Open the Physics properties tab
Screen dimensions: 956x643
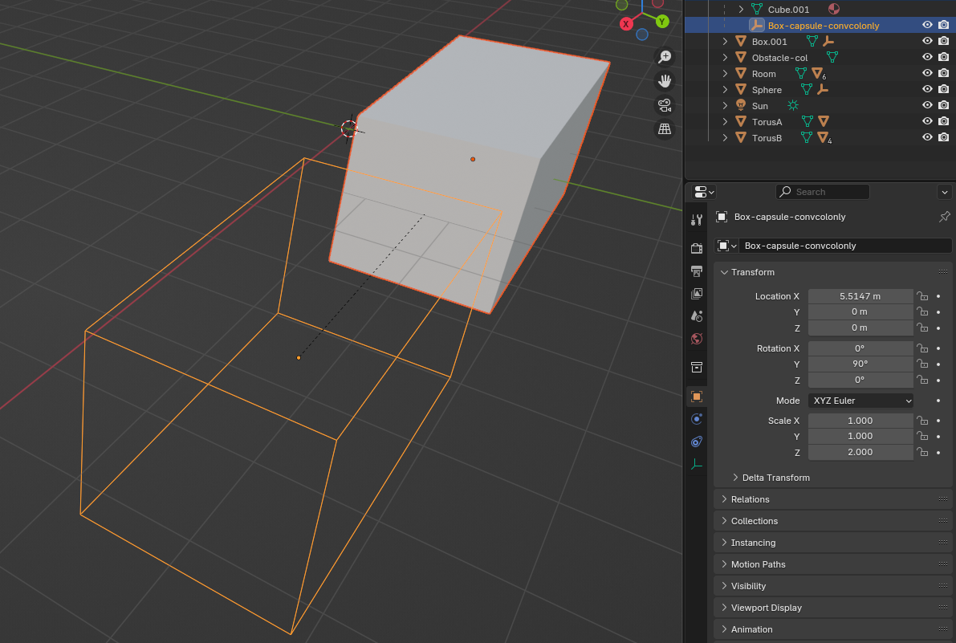click(697, 418)
